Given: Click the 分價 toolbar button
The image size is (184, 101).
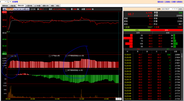Looking at the screenshot, I should tap(24, 9).
